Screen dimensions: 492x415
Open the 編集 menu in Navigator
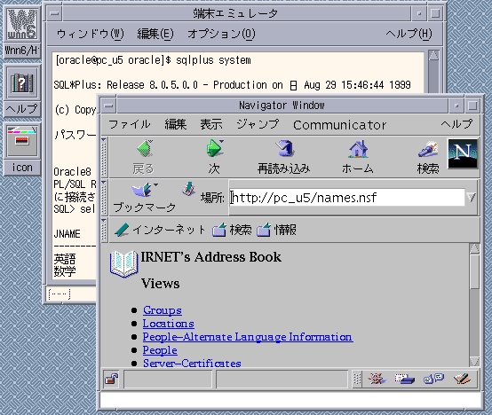coord(176,124)
